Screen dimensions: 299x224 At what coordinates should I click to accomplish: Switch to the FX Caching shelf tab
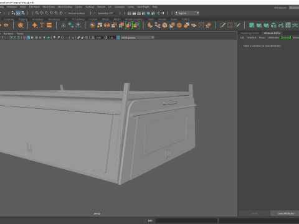coord(78,19)
